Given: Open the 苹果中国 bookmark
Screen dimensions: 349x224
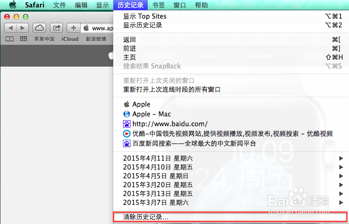Looking at the screenshot, I should coord(44,39).
